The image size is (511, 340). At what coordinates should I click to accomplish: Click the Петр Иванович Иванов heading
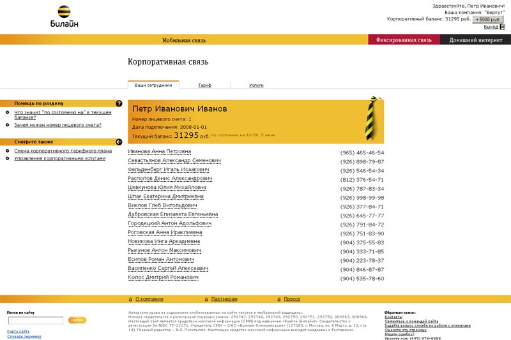tap(179, 108)
